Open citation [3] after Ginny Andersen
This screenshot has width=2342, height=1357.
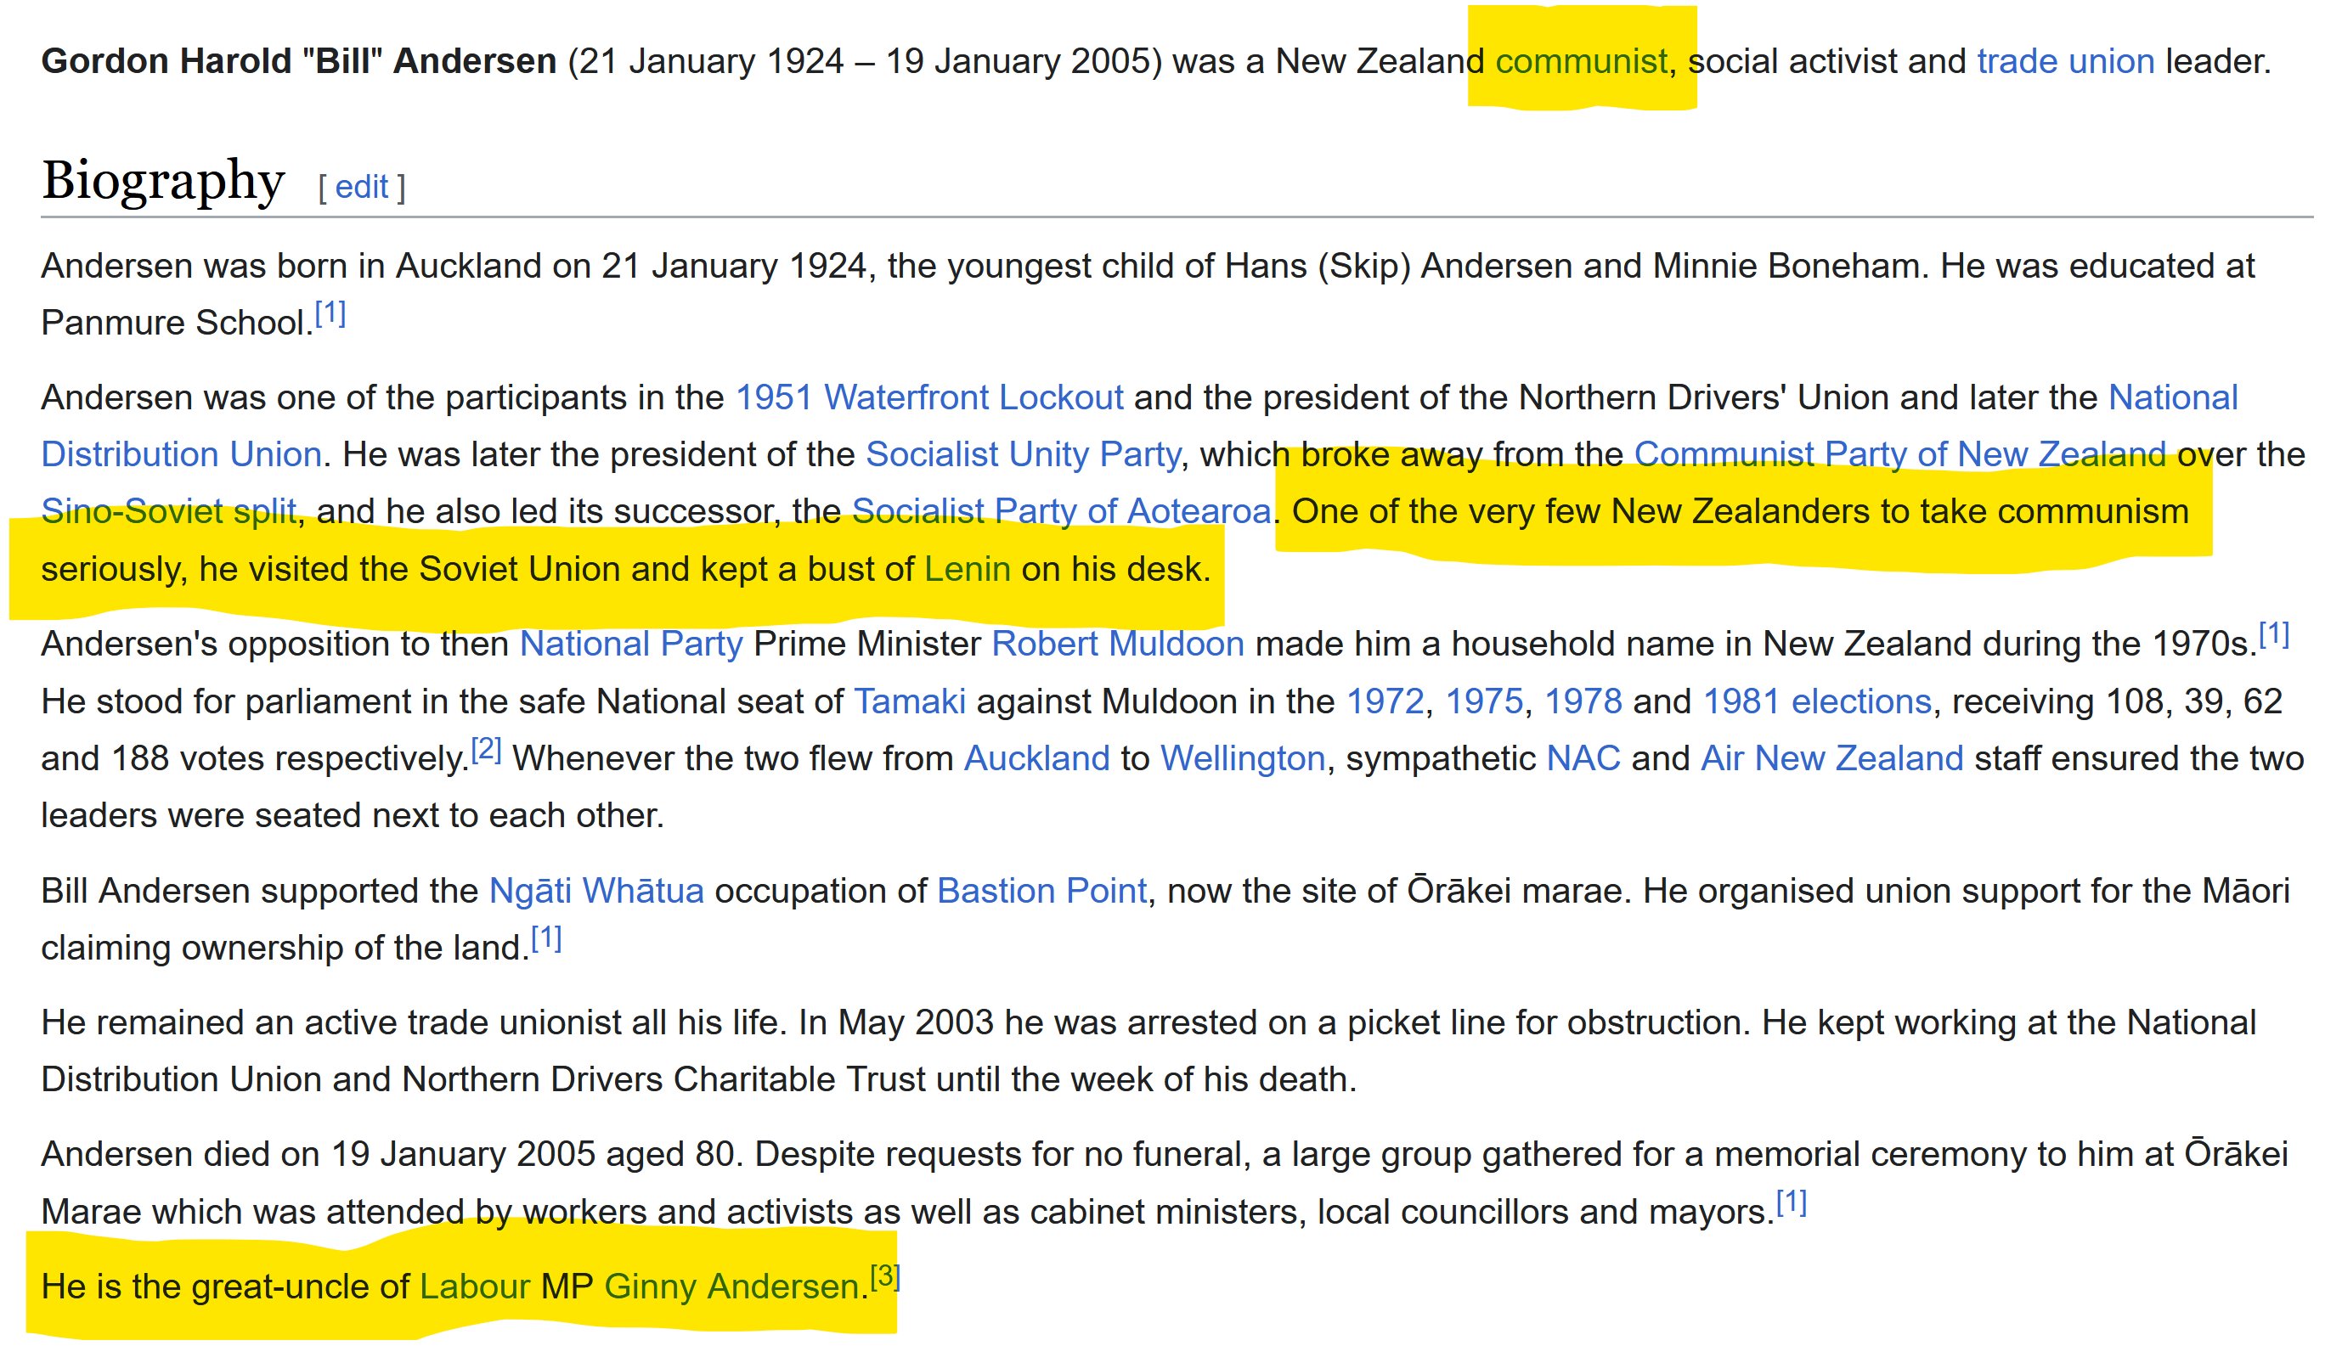click(x=886, y=1277)
